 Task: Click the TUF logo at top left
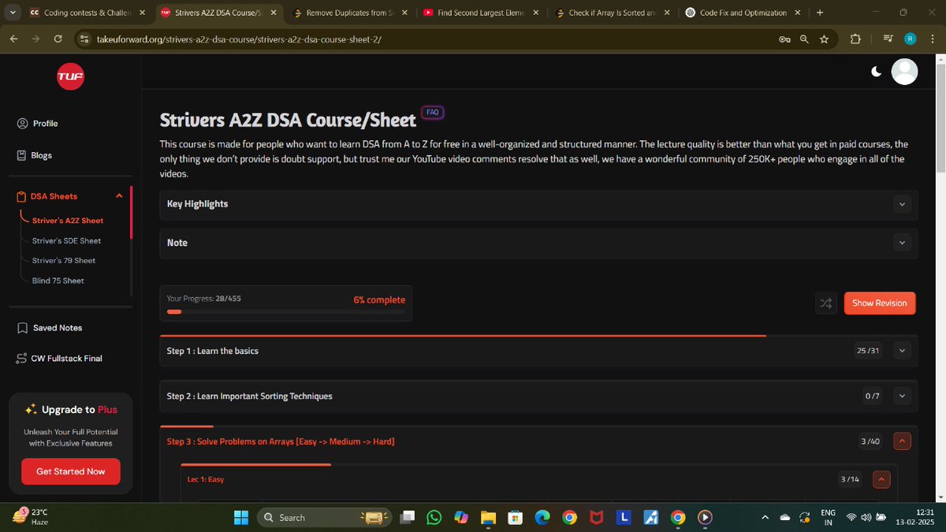(70, 76)
